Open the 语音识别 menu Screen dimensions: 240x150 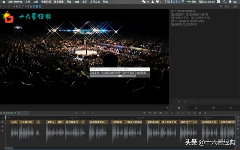click(46, 1)
